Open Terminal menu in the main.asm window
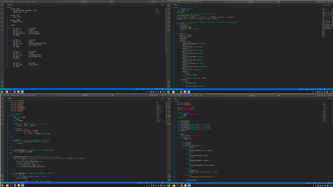 (29, 1)
